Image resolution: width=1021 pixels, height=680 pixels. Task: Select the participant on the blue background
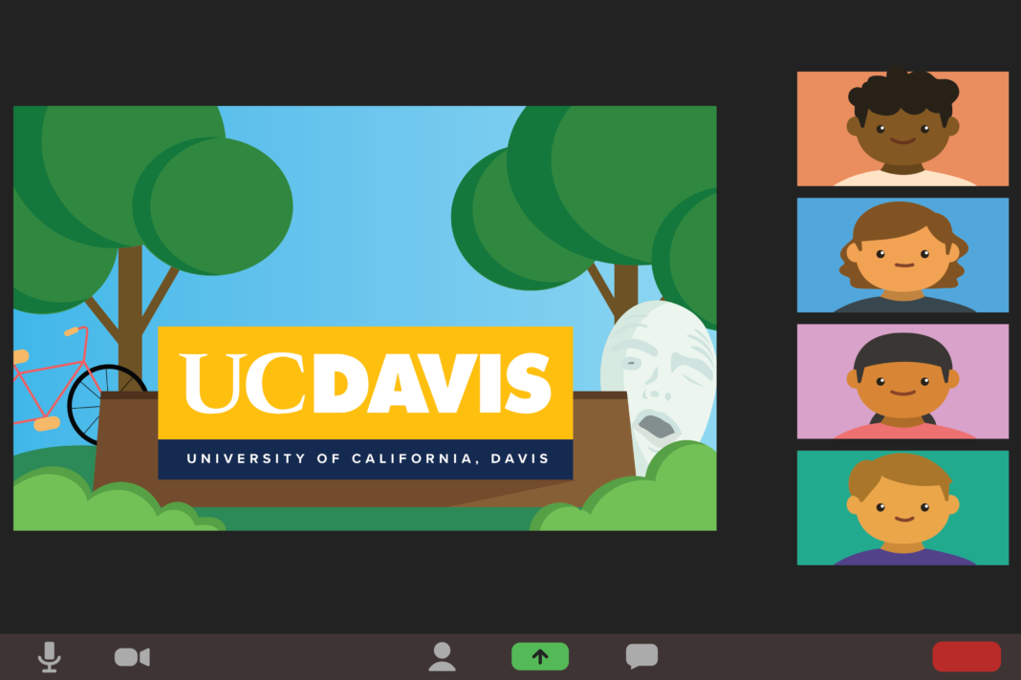902,255
